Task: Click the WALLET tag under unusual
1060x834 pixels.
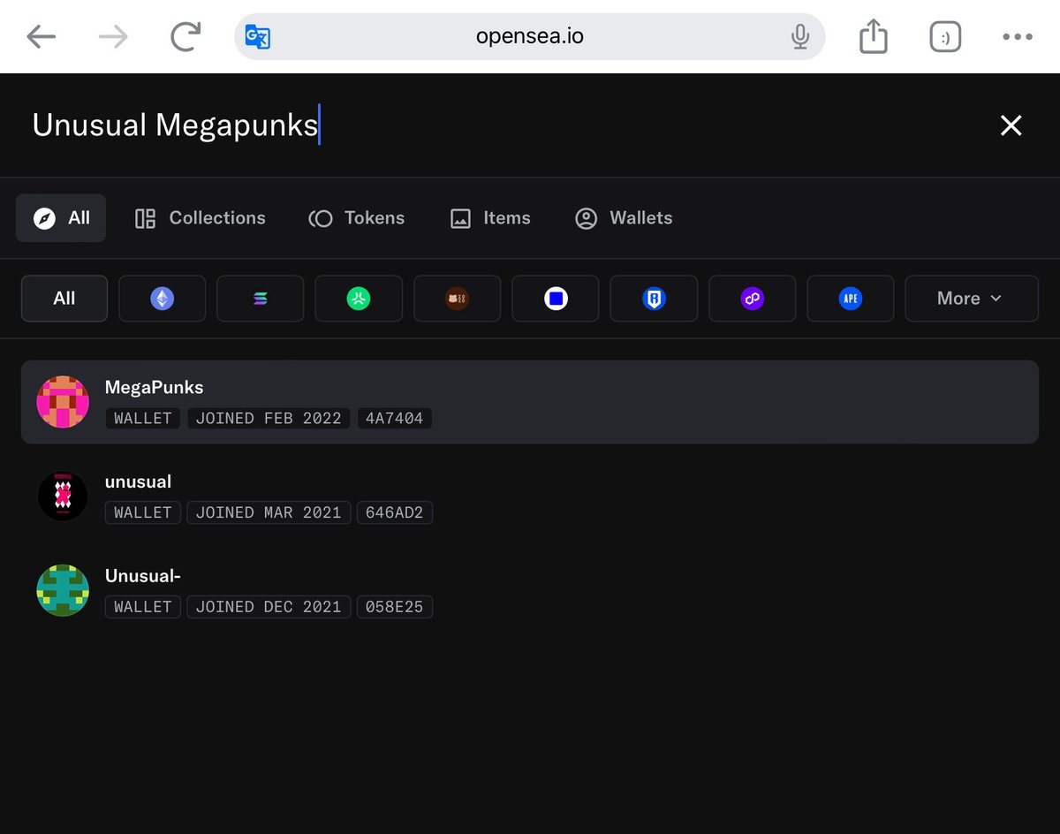Action: point(143,512)
